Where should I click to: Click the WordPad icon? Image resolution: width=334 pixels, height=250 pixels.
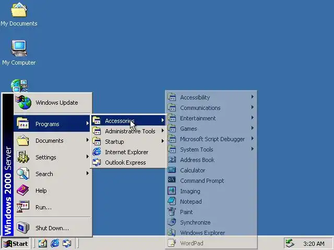click(x=172, y=243)
